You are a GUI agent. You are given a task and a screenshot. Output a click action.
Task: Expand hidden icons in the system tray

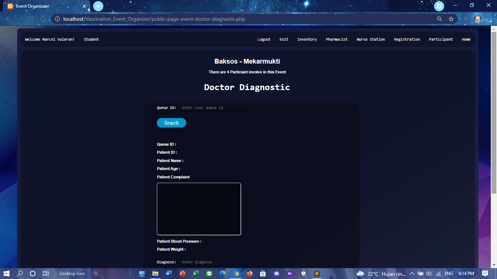pyautogui.click(x=411, y=273)
